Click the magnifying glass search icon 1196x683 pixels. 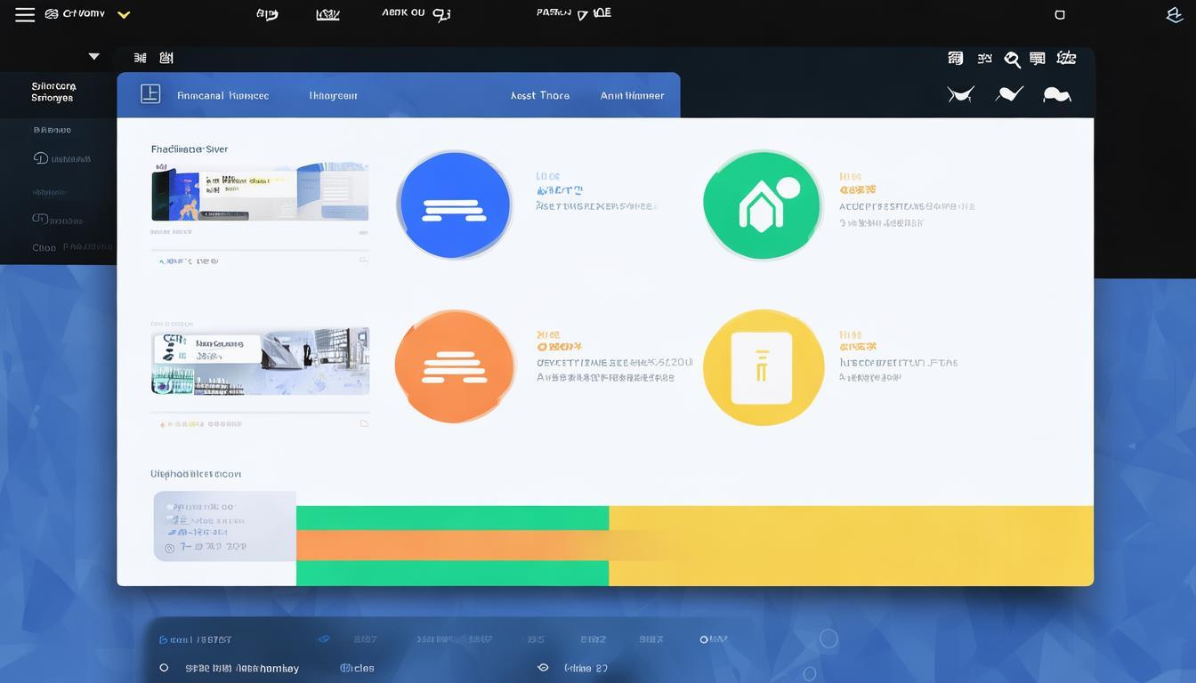click(x=1012, y=60)
